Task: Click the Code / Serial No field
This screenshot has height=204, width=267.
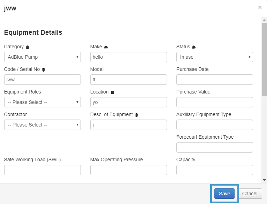Action: click(43, 80)
